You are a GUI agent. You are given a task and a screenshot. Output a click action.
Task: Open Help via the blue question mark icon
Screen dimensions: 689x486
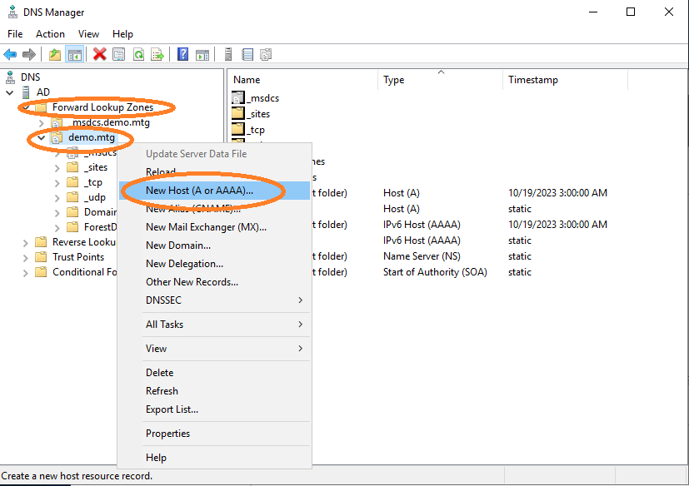182,54
